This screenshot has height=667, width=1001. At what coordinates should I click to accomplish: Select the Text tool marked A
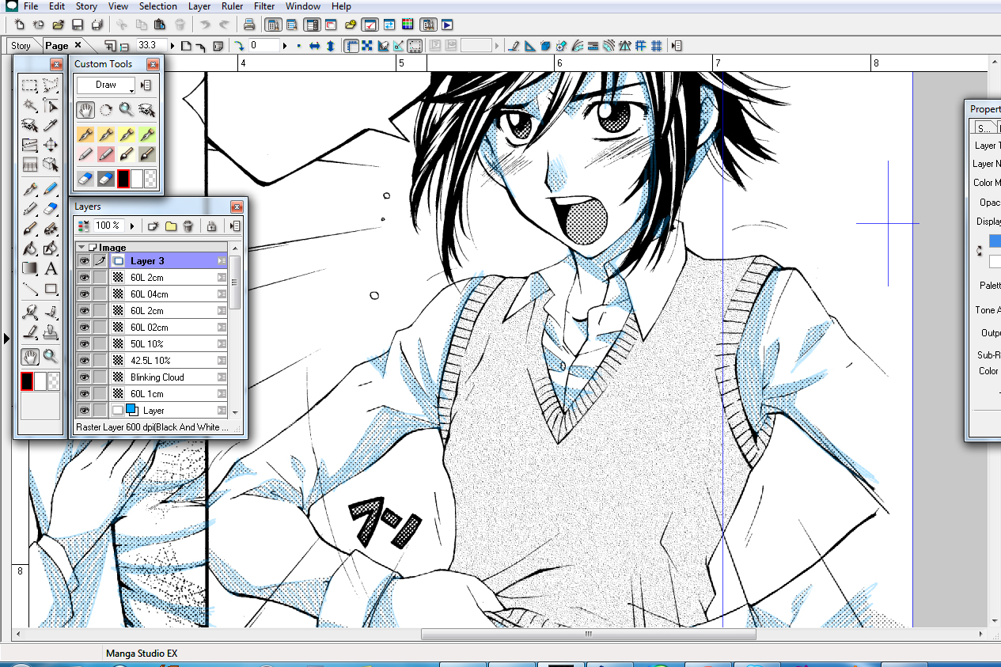click(51, 268)
